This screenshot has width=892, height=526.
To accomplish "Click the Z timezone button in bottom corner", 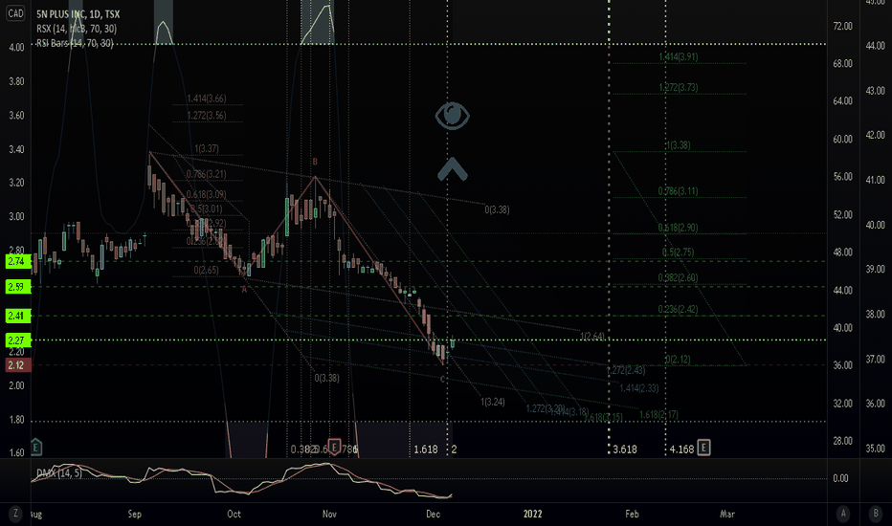I will 15,514.
